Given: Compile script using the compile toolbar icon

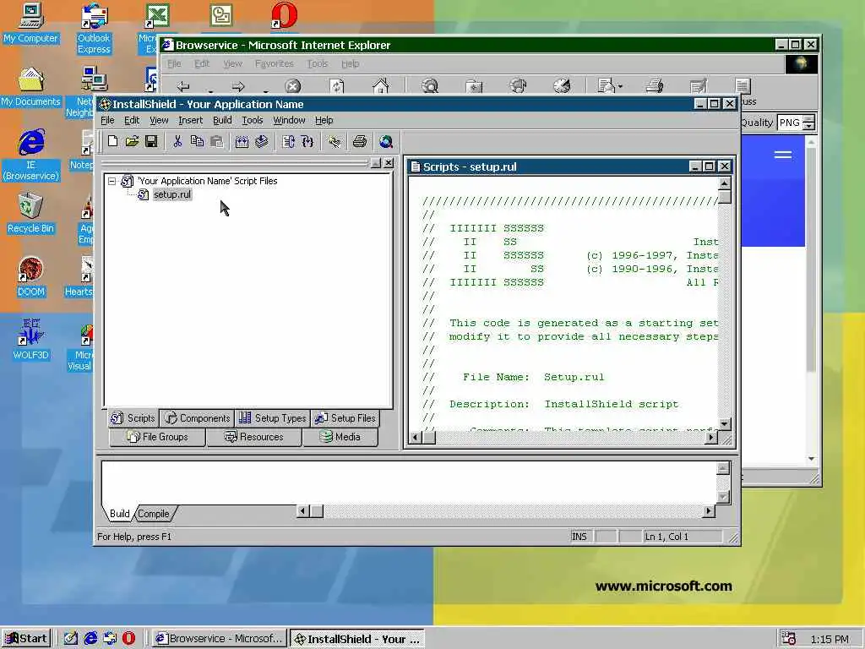Looking at the screenshot, I should [x=242, y=142].
